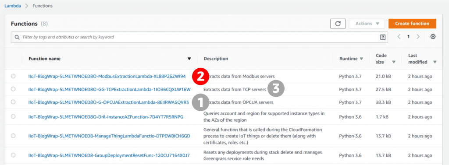Image resolution: width=449 pixels, height=165 pixels.
Task: Click the 38.3 kB code size cell
Action: tap(383, 102)
